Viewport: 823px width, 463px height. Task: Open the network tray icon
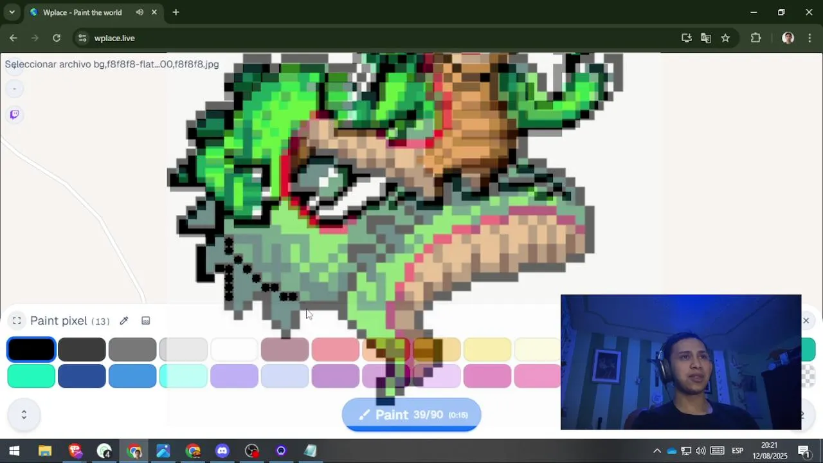pos(686,451)
